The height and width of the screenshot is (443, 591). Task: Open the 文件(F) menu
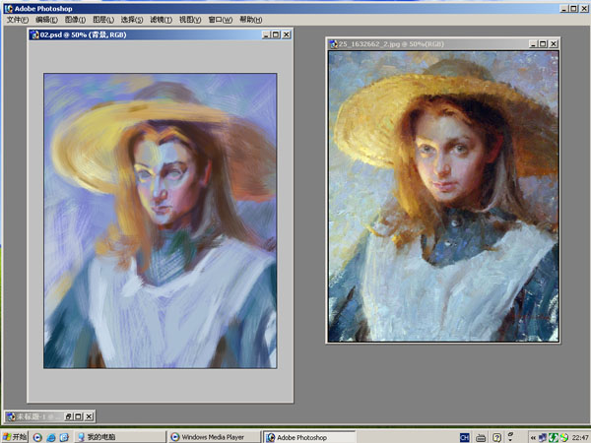click(x=18, y=20)
